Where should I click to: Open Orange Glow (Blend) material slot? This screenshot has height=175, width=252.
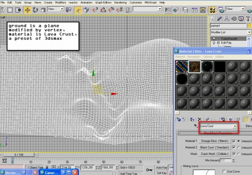[x=215, y=141]
